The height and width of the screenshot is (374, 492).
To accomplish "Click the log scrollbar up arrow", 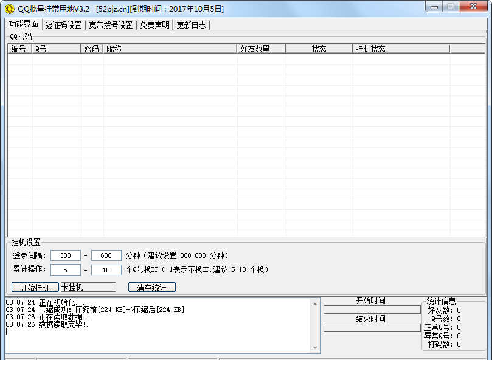I will point(316,304).
